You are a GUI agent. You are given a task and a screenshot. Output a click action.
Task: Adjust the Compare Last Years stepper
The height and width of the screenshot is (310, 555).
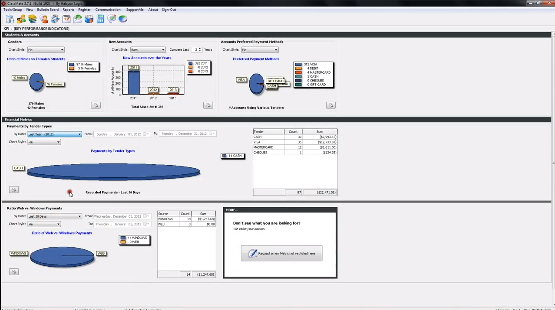click(x=199, y=49)
